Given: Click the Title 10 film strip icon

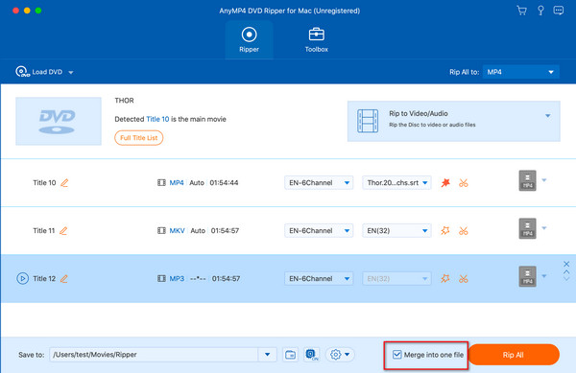Looking at the screenshot, I should [161, 182].
